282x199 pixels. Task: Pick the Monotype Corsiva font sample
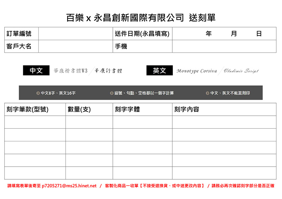point(197,71)
